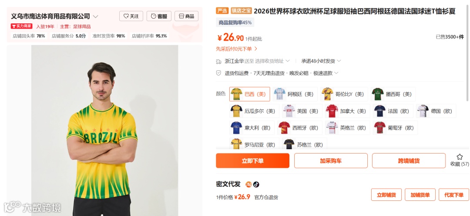Viewport: 470px width, 216px height.
Task: Select the 阿根廷（美）color option
Action: point(295,94)
